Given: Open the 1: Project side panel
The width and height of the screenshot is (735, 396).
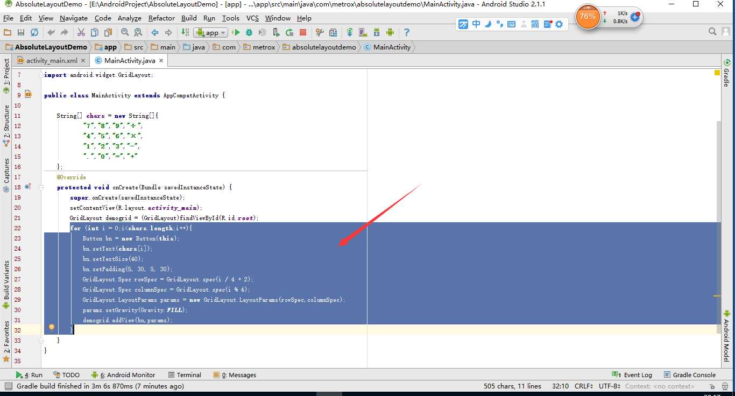Looking at the screenshot, I should click(x=6, y=75).
